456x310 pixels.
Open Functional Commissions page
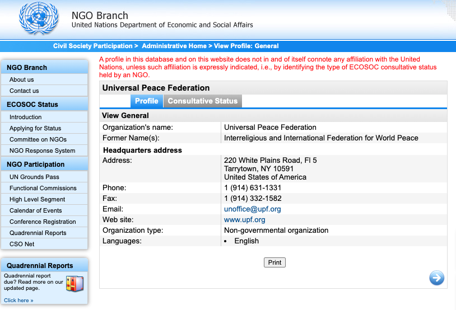click(x=44, y=188)
